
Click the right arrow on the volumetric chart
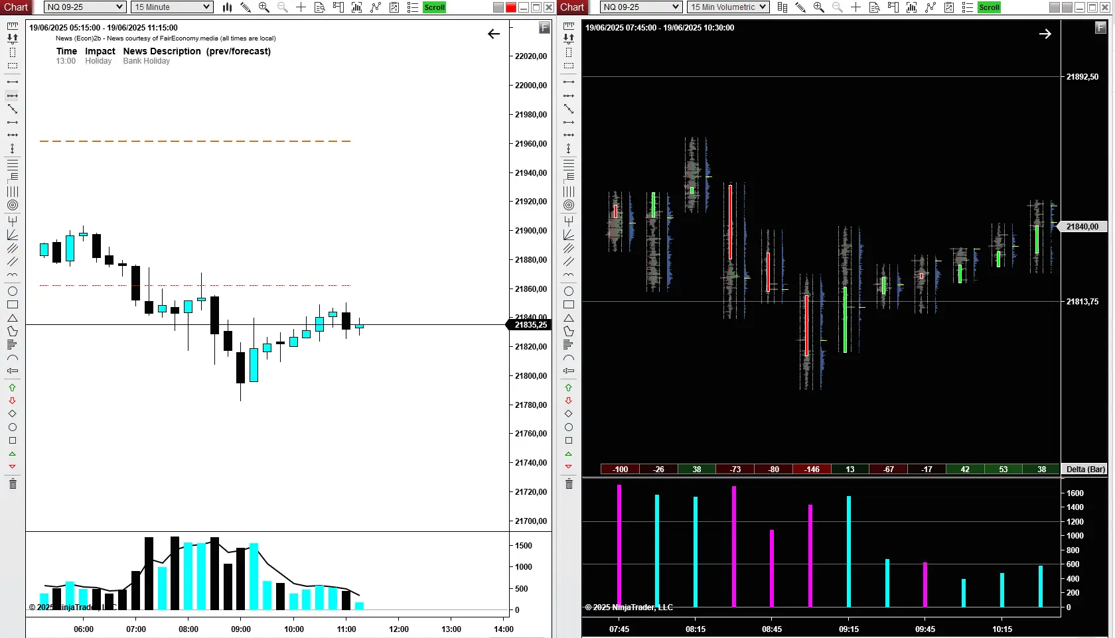click(x=1045, y=34)
